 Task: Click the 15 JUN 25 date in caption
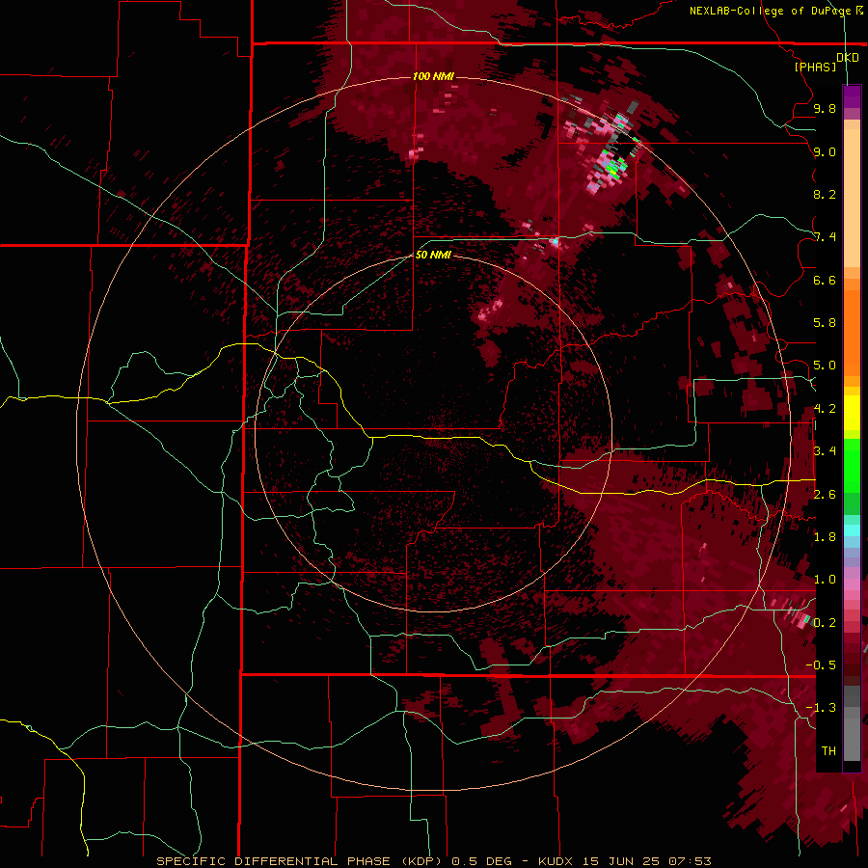click(x=622, y=861)
